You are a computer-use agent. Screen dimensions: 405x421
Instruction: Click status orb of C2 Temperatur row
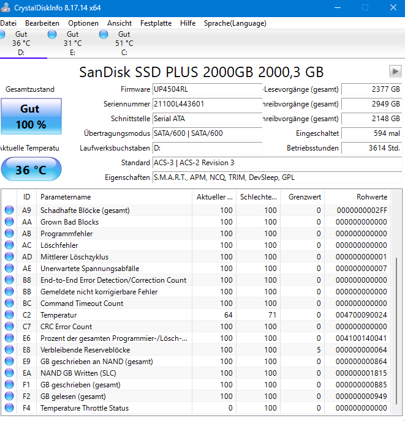(x=9, y=315)
